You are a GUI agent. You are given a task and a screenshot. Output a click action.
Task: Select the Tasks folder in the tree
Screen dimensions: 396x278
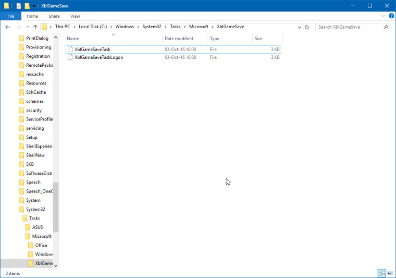[34, 219]
